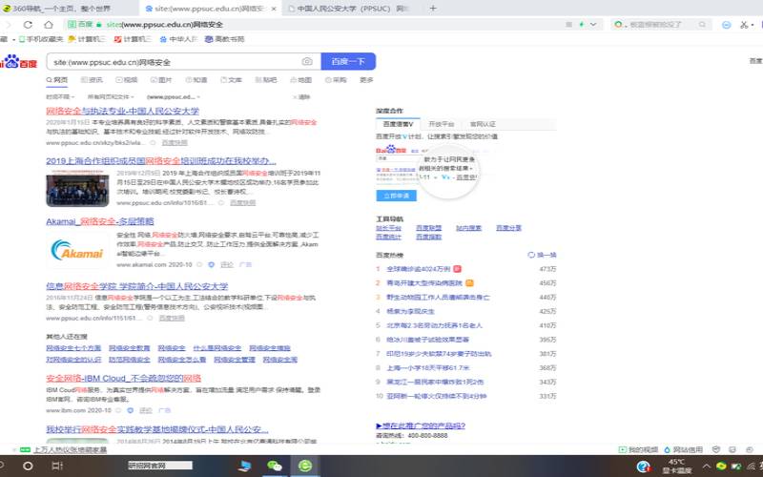
Task: Open result 信息网络安全学院 学院简介
Action: coord(136,285)
